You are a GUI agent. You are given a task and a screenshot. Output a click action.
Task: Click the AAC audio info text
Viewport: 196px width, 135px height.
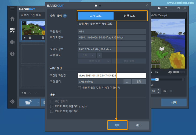[95, 49]
